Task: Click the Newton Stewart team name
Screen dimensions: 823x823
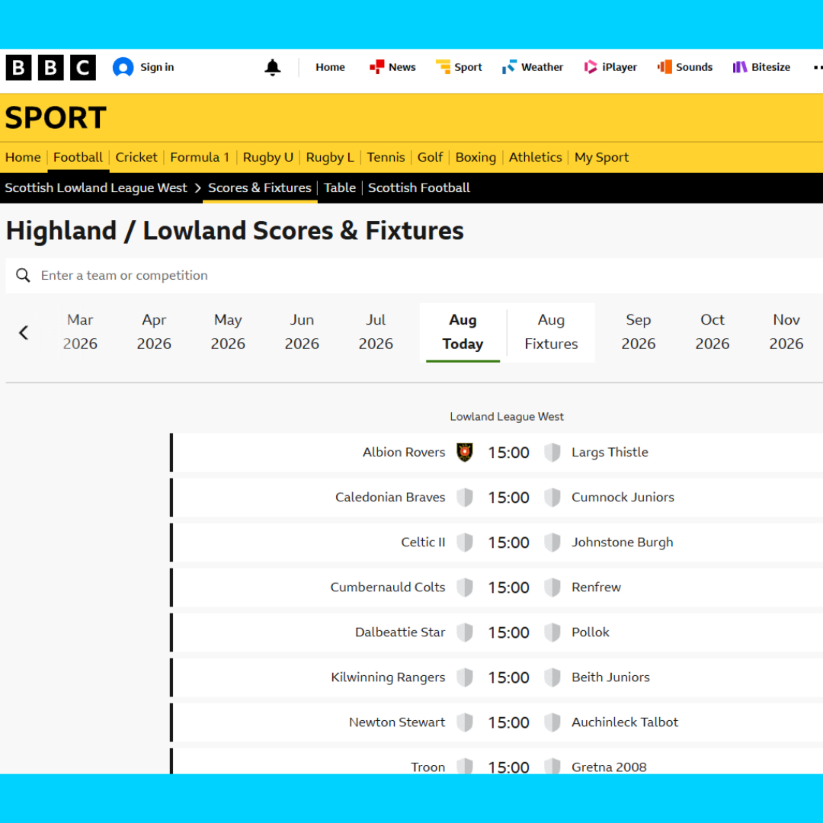Action: pos(397,722)
